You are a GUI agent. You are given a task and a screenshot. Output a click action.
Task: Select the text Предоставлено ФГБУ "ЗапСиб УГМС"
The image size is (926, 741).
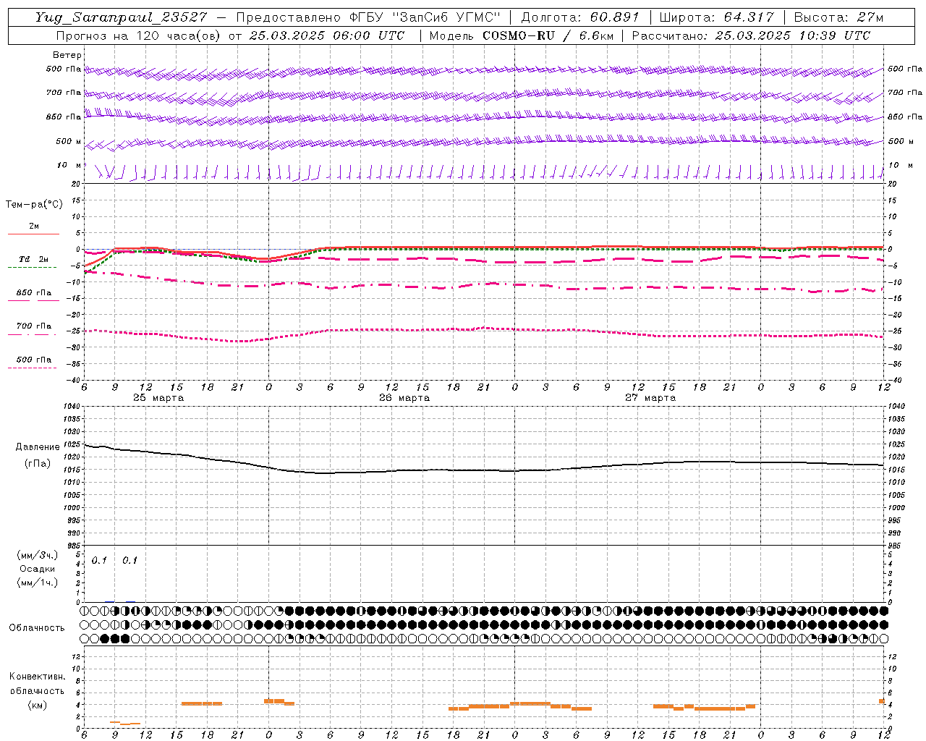pyautogui.click(x=369, y=17)
